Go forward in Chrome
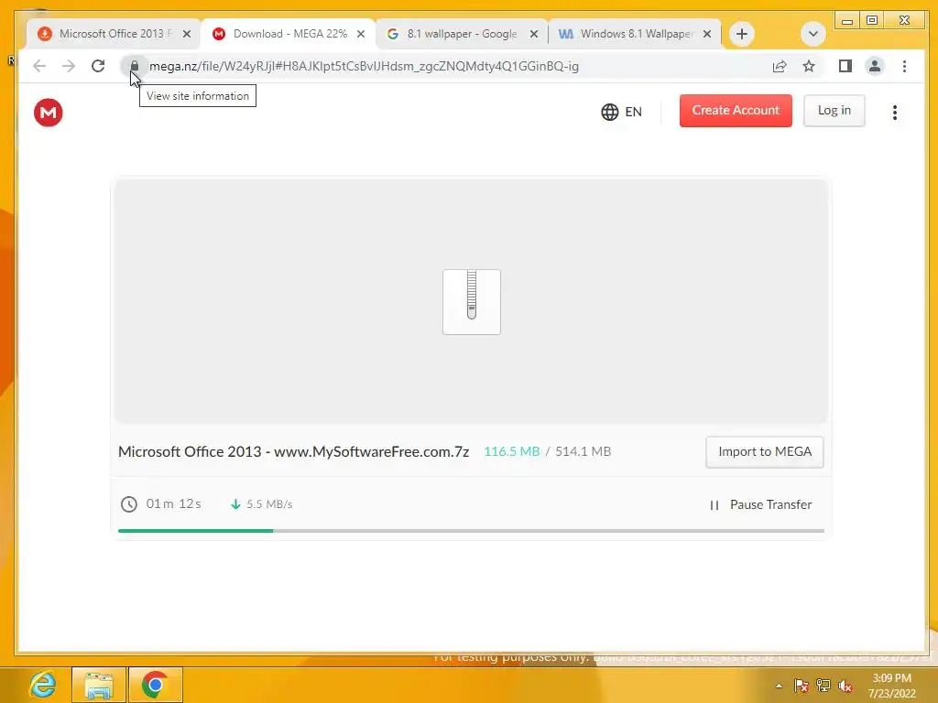This screenshot has width=938, height=703. (69, 66)
